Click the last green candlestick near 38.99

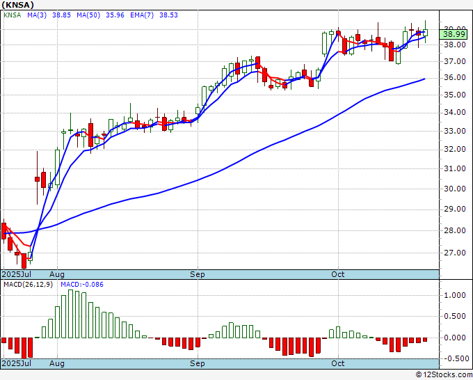click(425, 33)
